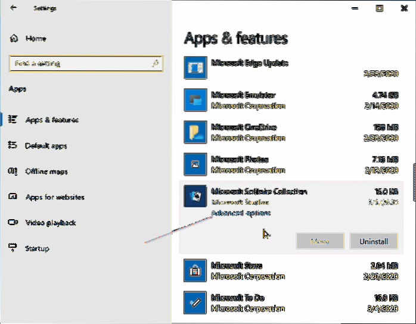Open Home in Settings sidebar
This screenshot has width=416, height=324.
click(35, 38)
